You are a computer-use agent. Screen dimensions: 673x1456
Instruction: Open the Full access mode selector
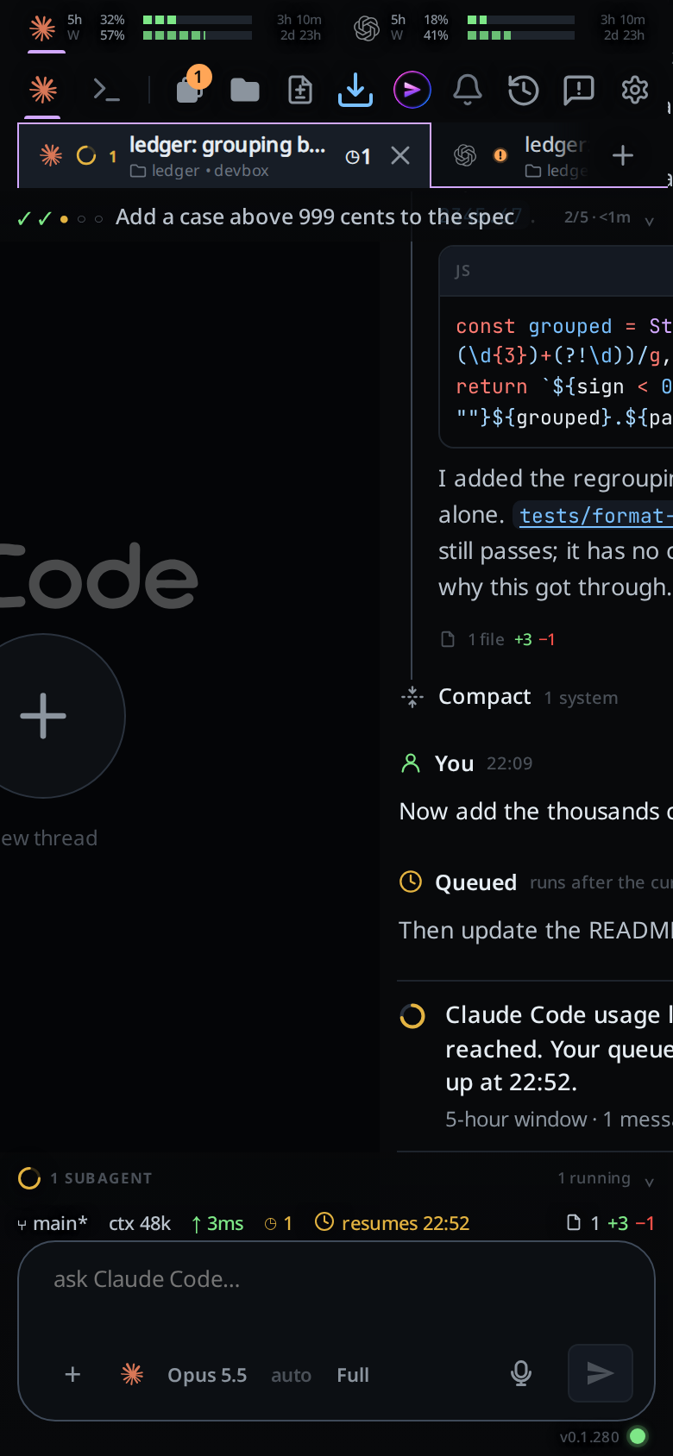(353, 1375)
